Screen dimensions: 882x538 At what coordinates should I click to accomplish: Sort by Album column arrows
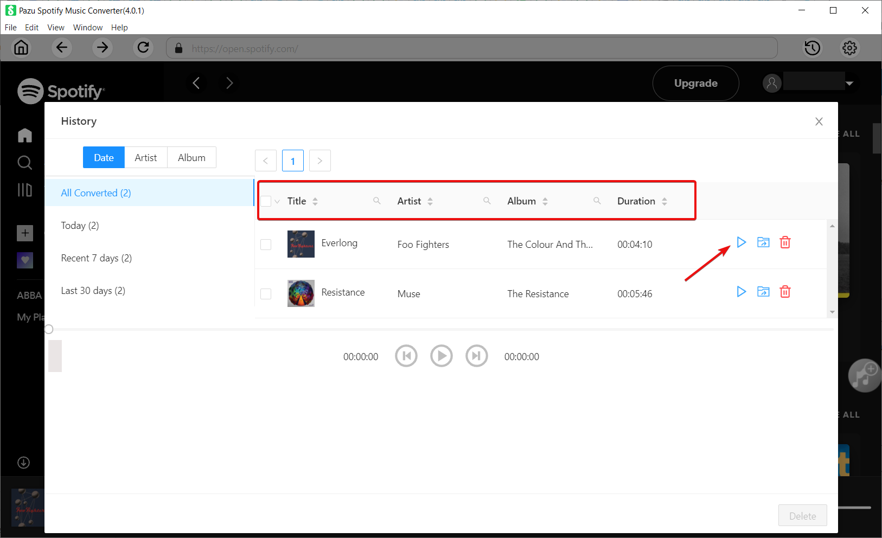point(545,201)
